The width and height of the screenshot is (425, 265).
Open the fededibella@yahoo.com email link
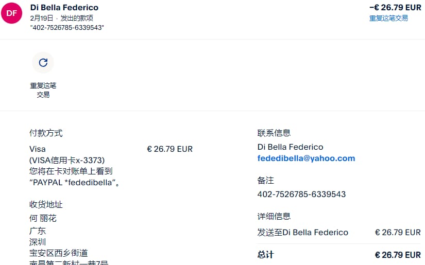[x=306, y=158]
